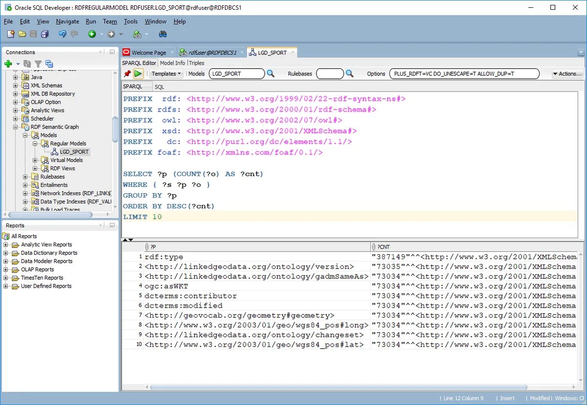Image resolution: width=587 pixels, height=405 pixels.
Task: Expand the Entailments tree node
Action: click(25, 185)
